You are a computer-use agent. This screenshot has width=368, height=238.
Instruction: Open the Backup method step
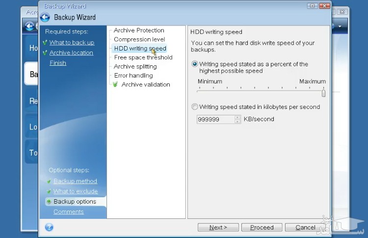75,181
